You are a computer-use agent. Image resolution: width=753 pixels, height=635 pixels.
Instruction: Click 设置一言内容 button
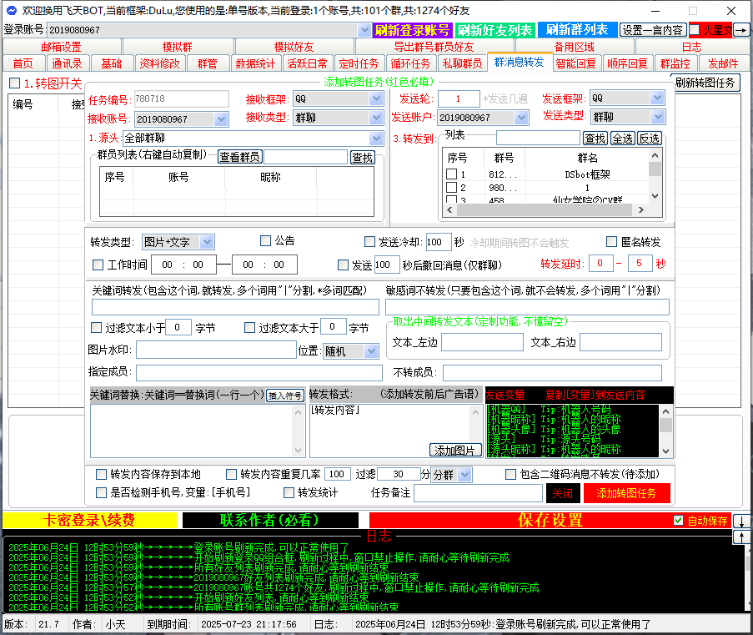(x=653, y=30)
